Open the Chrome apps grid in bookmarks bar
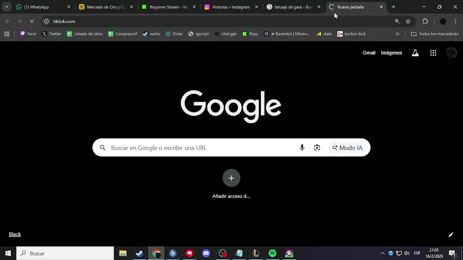This screenshot has height=260, width=463. [x=7, y=34]
